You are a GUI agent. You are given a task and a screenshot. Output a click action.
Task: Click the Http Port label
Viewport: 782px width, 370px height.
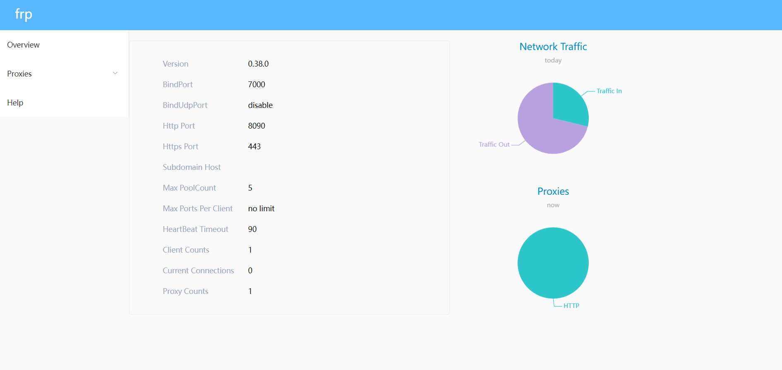pos(179,126)
